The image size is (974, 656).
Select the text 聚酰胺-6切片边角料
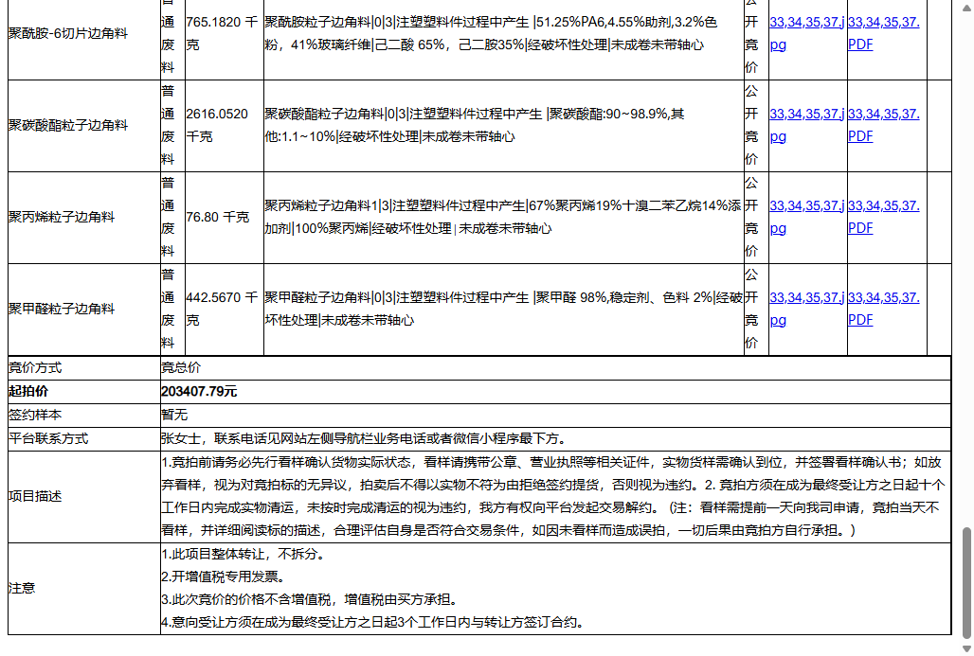(67, 33)
